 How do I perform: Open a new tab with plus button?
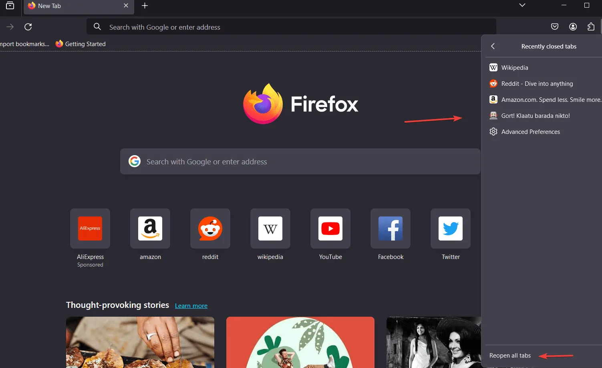(145, 6)
